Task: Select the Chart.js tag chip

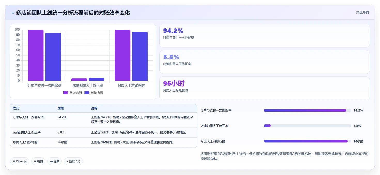Action: coord(20,161)
